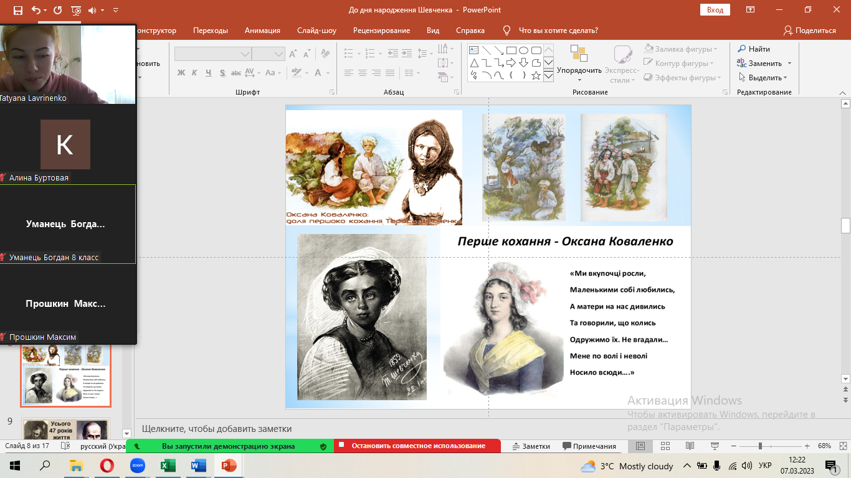851x478 pixels.
Task: Undo the last action
Action: coord(36,10)
